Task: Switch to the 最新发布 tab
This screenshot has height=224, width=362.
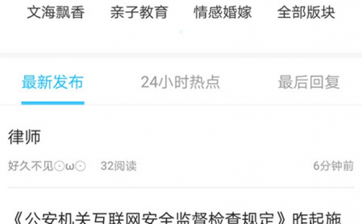Action: click(x=52, y=82)
